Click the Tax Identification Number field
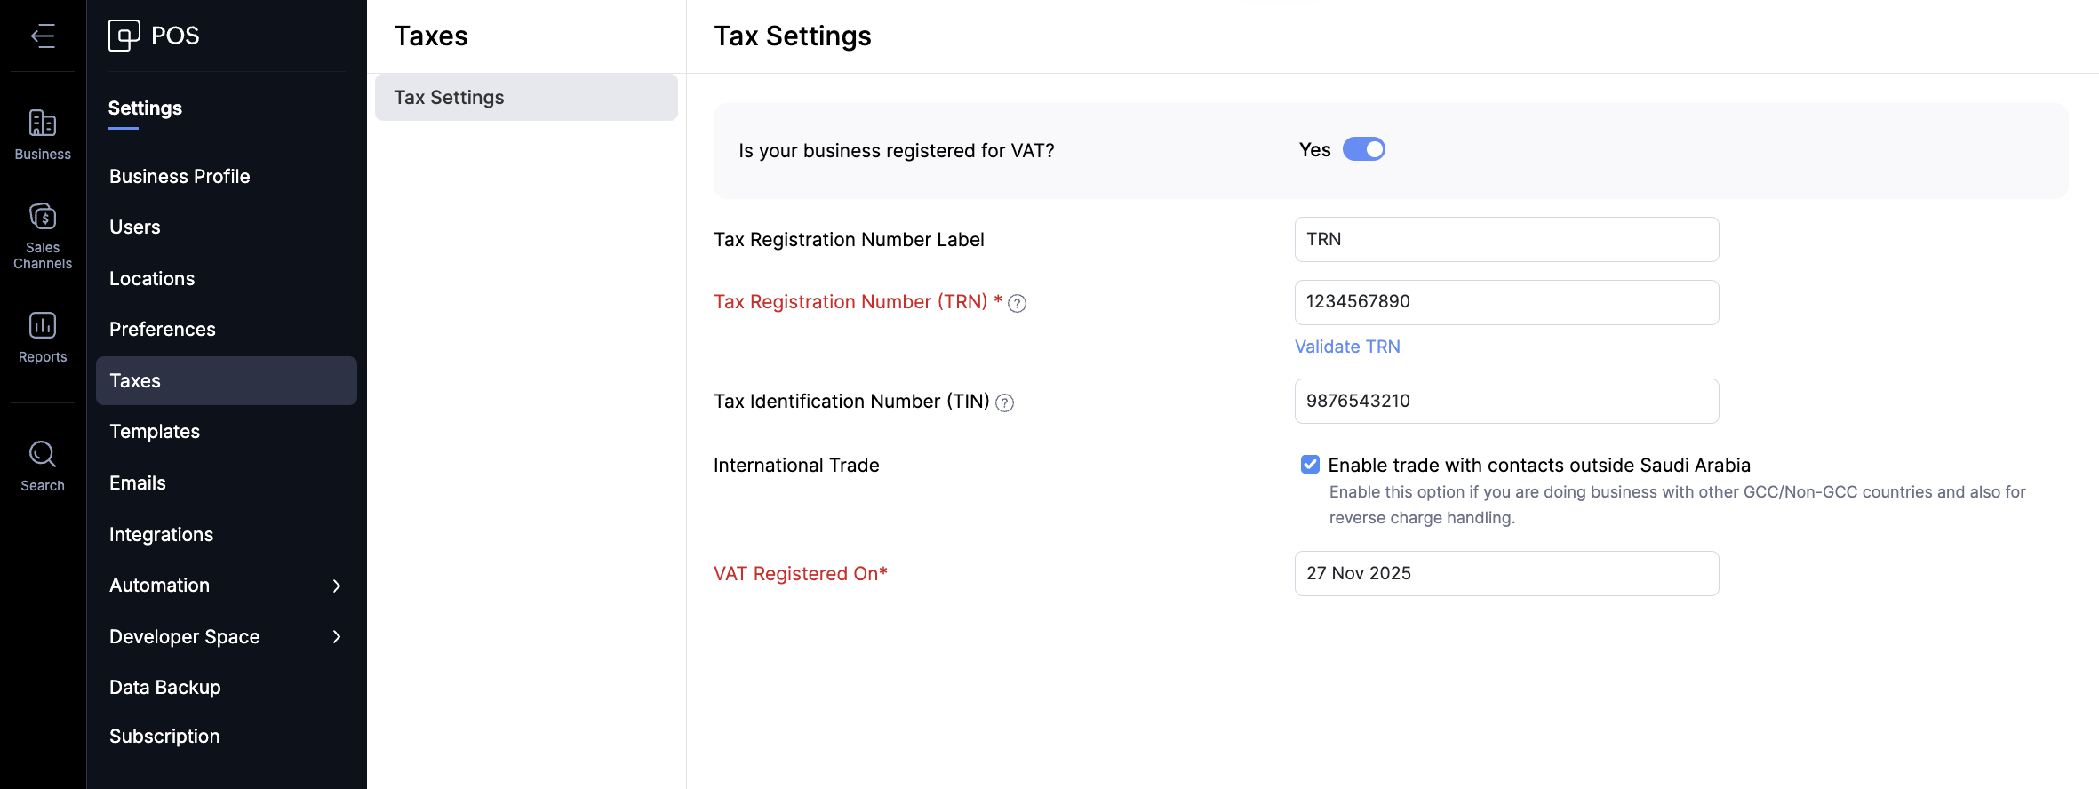Image resolution: width=2099 pixels, height=789 pixels. 1506,402
